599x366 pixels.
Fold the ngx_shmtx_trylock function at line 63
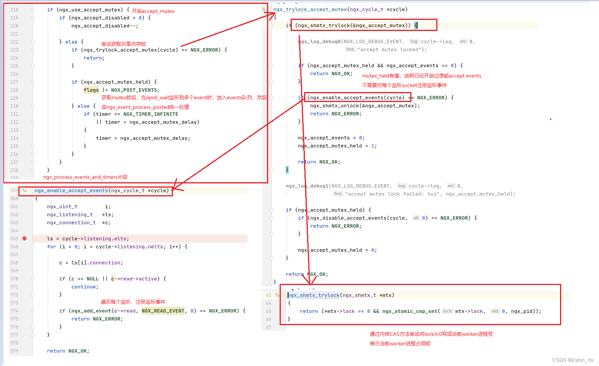pyautogui.click(x=286, y=295)
